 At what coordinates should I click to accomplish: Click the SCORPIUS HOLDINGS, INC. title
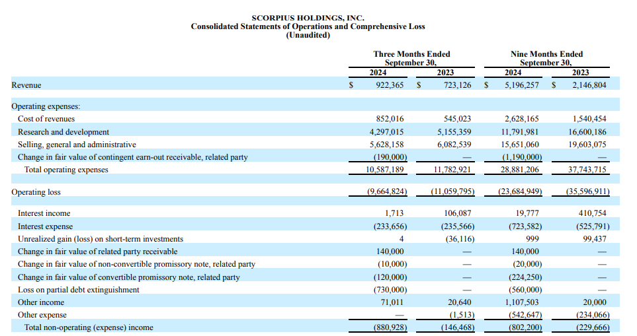[308, 18]
